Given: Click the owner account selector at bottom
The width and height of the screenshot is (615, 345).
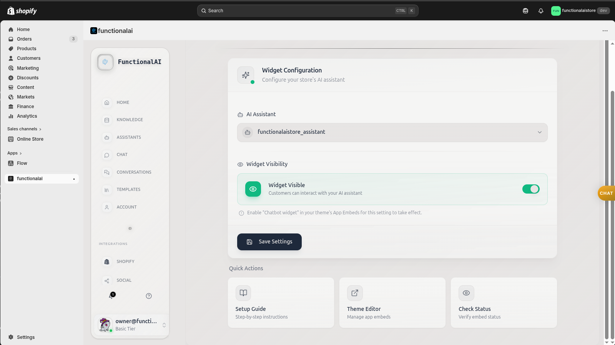Looking at the screenshot, I should (131, 324).
